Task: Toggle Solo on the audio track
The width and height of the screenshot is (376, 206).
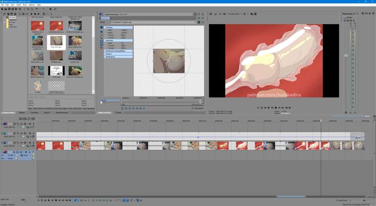Action: tap(30, 152)
